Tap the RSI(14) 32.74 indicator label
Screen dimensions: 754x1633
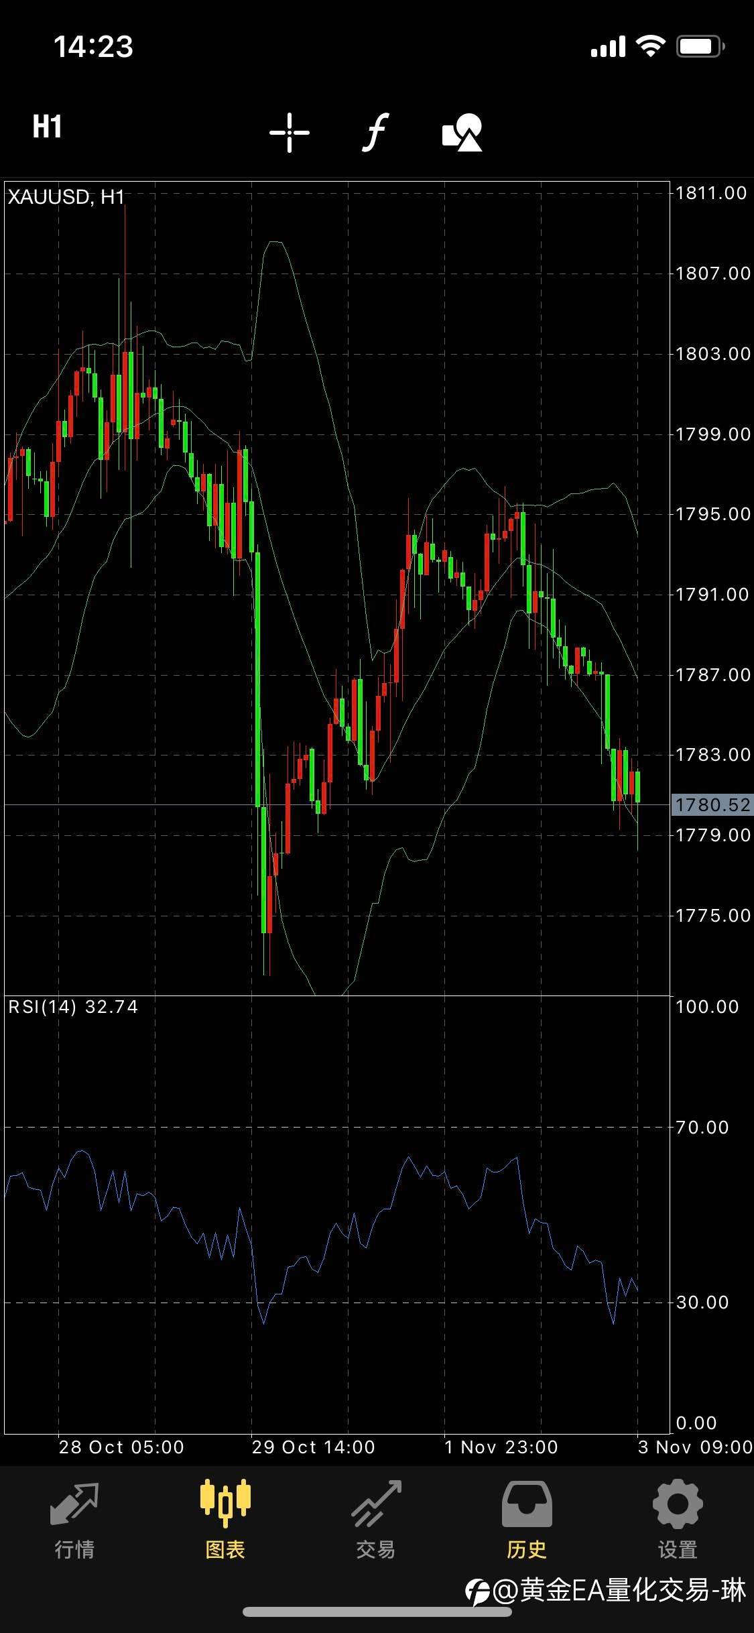tap(73, 1006)
